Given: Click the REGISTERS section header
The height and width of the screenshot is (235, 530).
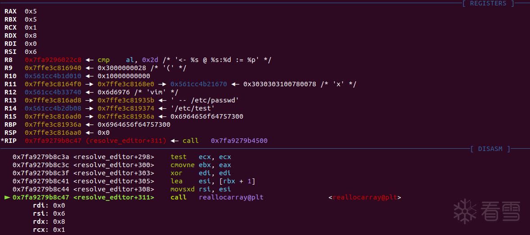Looking at the screenshot, I should click(488, 4).
